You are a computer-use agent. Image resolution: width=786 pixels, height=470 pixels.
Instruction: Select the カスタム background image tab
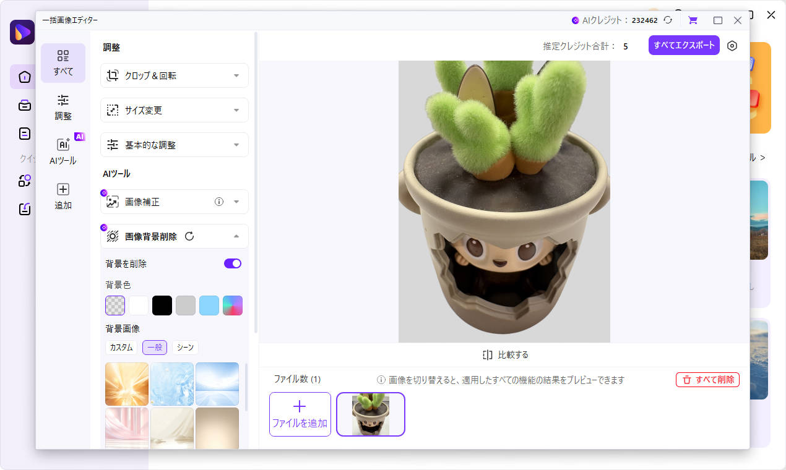[x=121, y=348]
